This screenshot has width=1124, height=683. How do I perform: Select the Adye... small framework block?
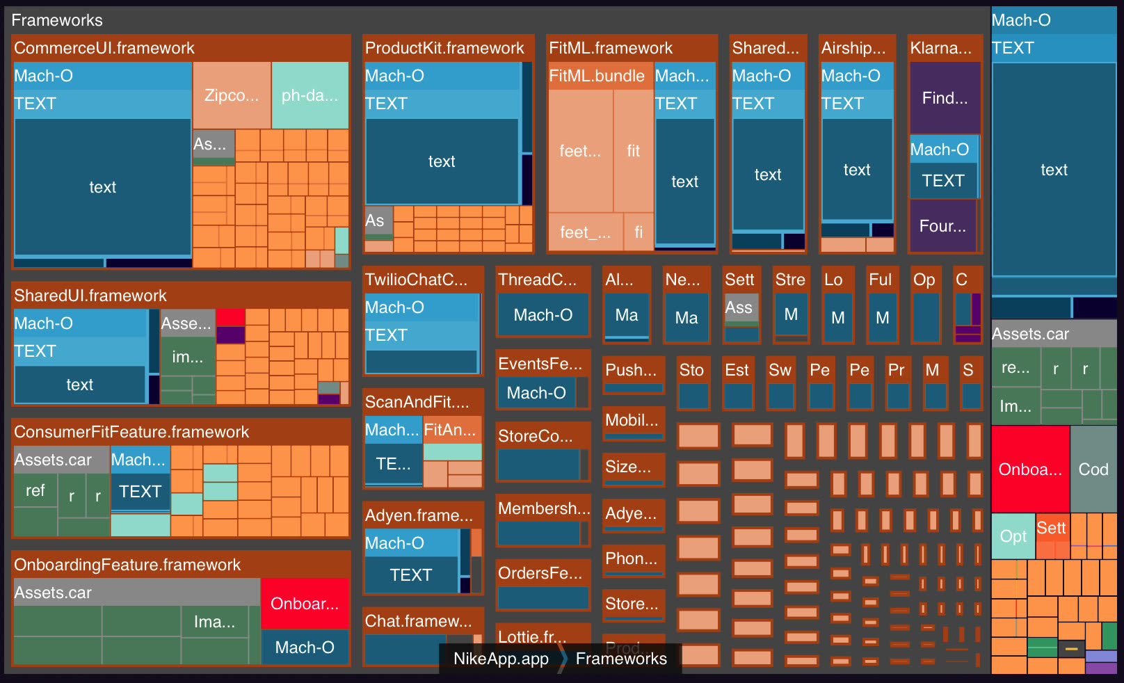(x=633, y=516)
